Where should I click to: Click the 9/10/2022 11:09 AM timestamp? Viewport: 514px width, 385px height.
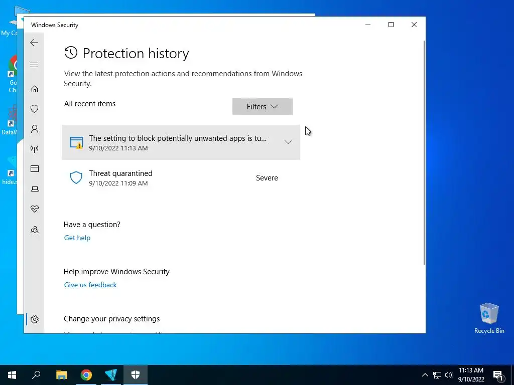coord(118,183)
